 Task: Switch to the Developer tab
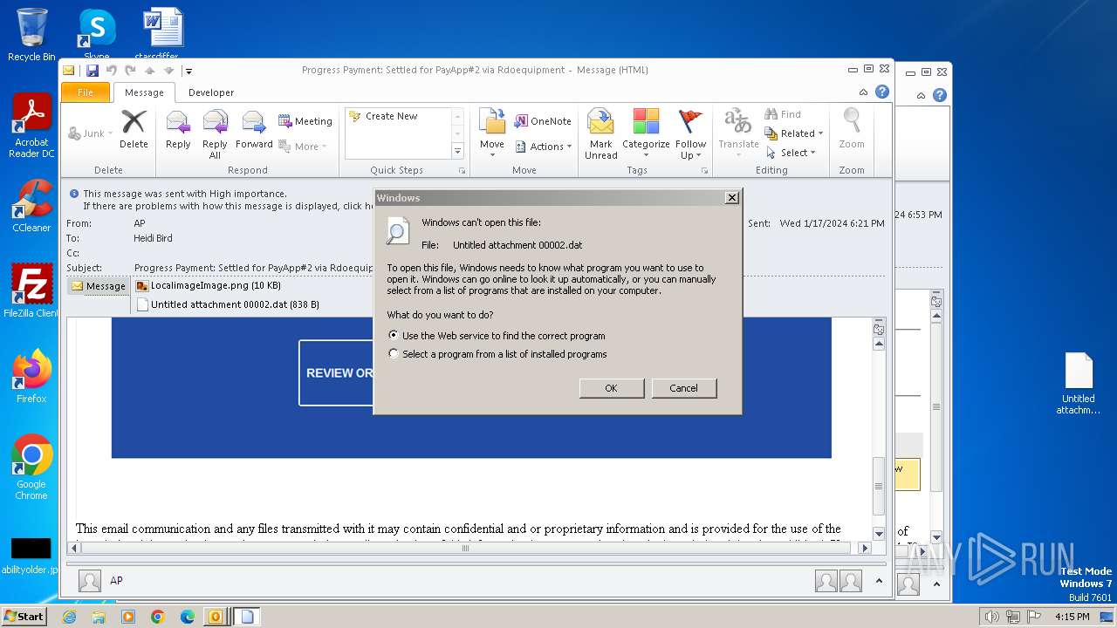211,92
